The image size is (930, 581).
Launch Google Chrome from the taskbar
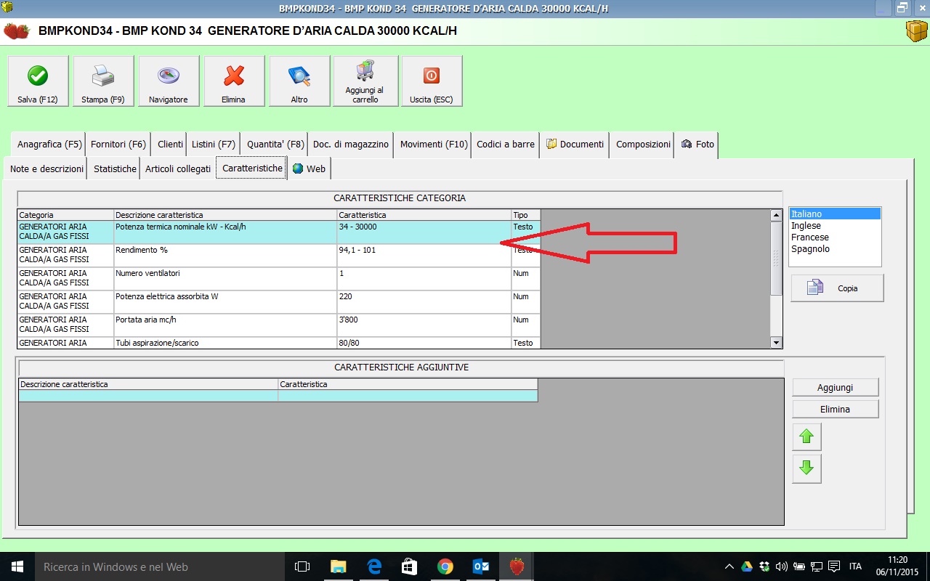click(x=445, y=566)
